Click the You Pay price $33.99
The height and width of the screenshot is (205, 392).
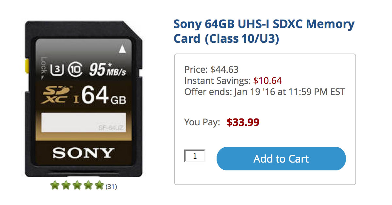point(243,122)
